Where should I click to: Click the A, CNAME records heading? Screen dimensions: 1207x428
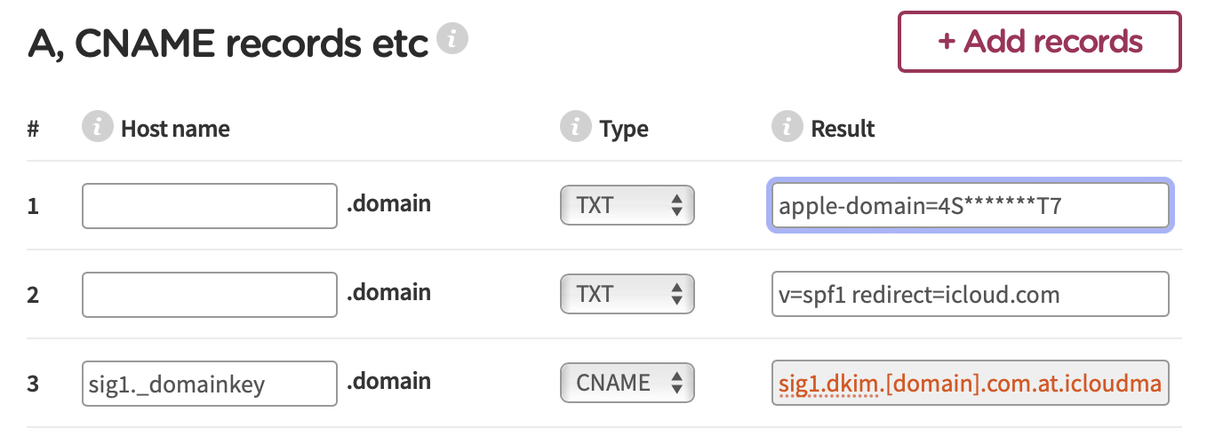coord(228,43)
